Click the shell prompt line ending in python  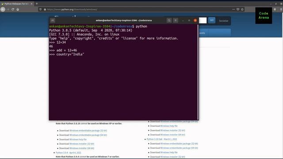[x=98, y=26]
